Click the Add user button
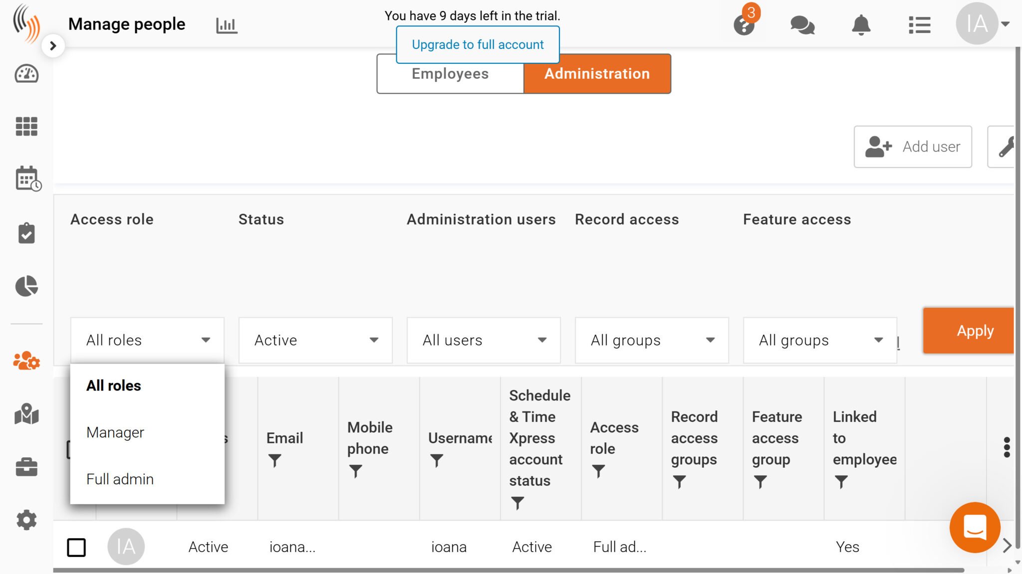Viewport: 1022px width, 574px height. (x=912, y=147)
